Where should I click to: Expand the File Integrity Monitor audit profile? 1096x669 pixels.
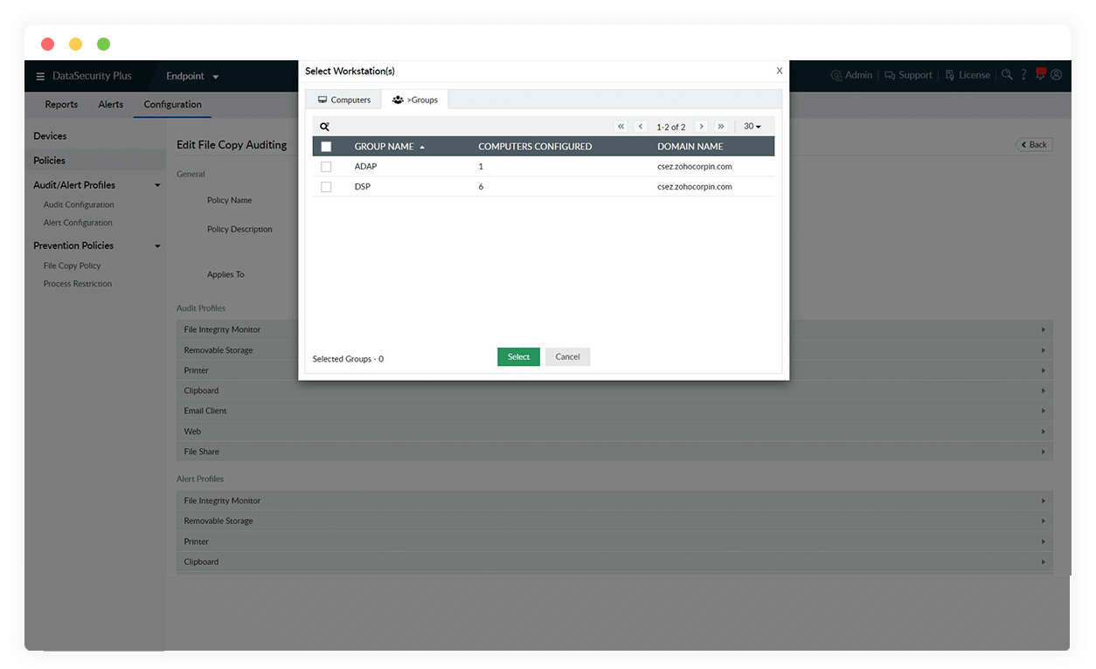click(614, 330)
